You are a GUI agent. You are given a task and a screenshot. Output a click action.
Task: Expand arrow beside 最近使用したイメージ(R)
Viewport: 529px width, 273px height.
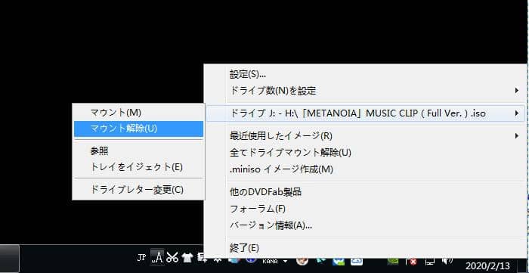516,135
